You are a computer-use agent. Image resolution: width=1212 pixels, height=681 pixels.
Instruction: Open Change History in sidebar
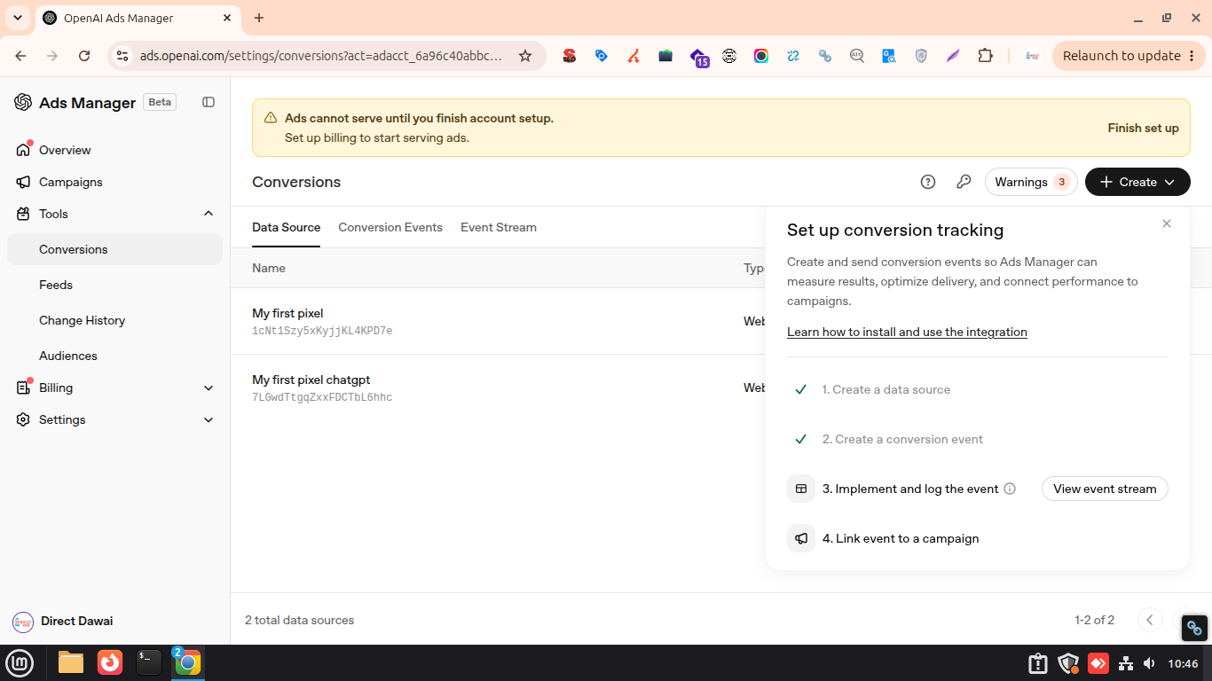(x=82, y=320)
